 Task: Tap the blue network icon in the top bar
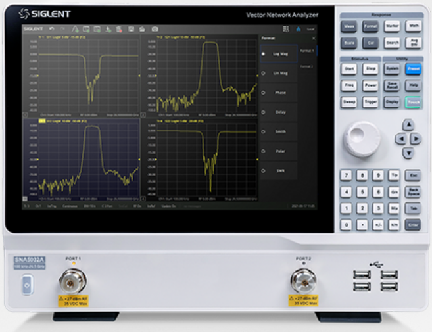point(298,29)
